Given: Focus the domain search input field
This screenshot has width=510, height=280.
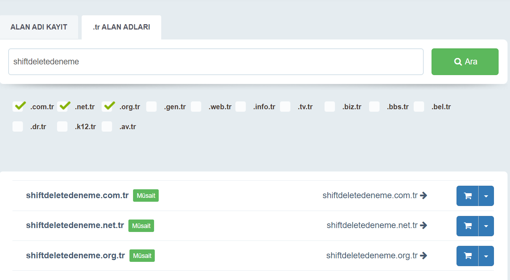Looking at the screenshot, I should [216, 62].
